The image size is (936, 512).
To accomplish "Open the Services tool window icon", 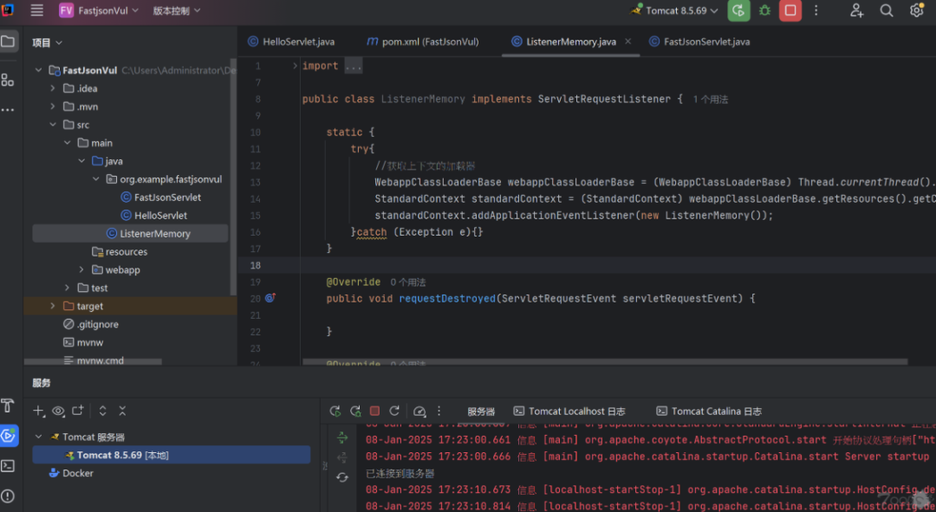I will tap(9, 436).
